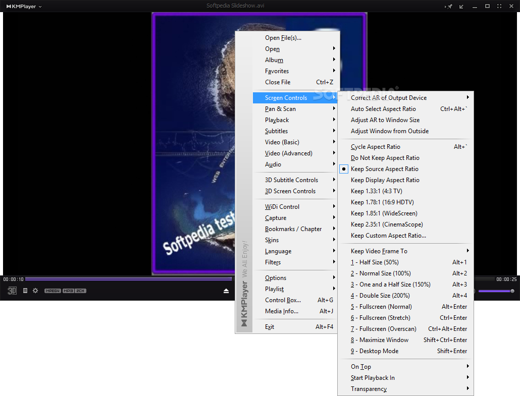Select the Screen Controls menu item
The image size is (520, 396).
[295, 98]
